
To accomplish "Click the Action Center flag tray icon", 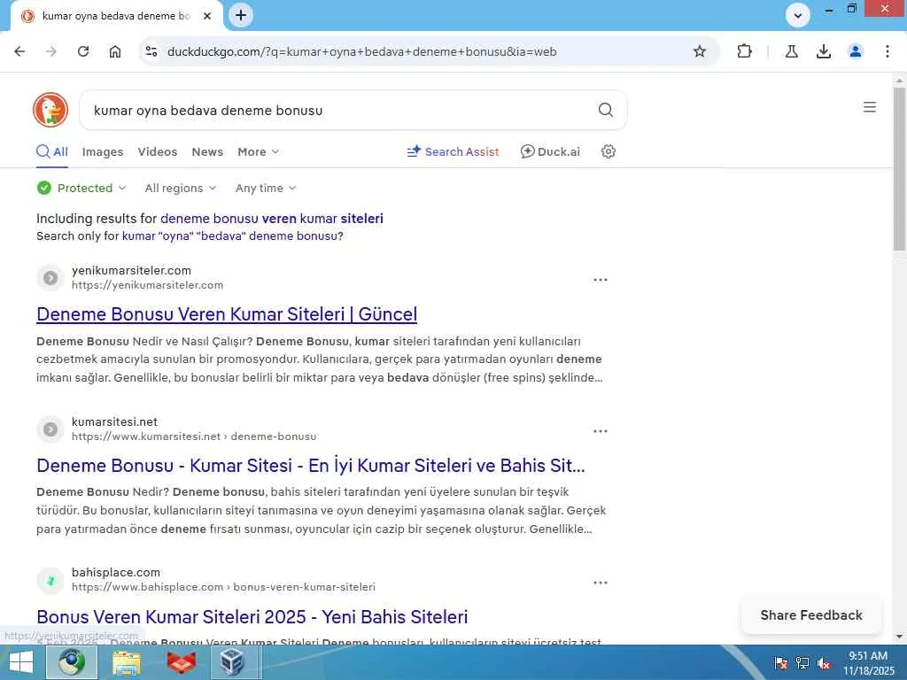I will tap(780, 663).
